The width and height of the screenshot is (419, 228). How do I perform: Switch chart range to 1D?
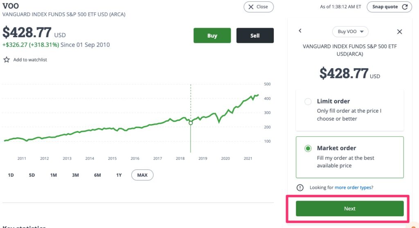coord(11,175)
